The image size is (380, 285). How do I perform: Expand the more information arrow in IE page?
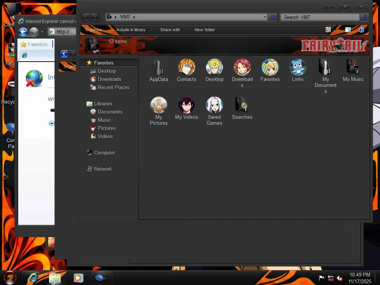pos(51,123)
